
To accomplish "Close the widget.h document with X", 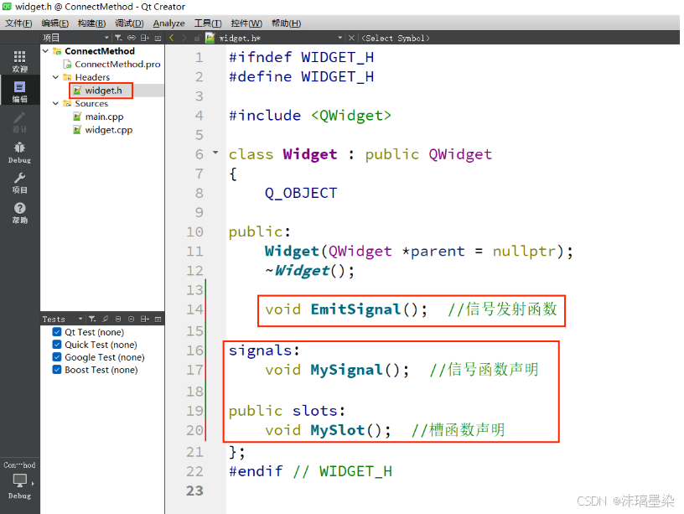I will click(351, 38).
